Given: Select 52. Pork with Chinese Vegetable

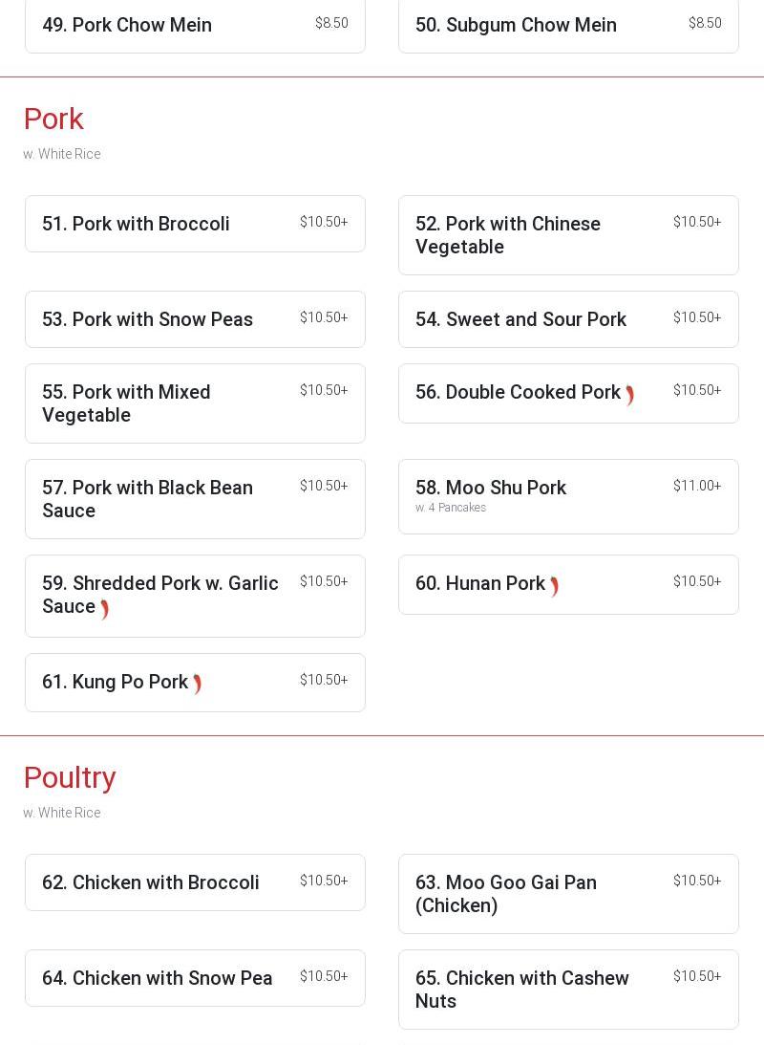Looking at the screenshot, I should tap(568, 235).
